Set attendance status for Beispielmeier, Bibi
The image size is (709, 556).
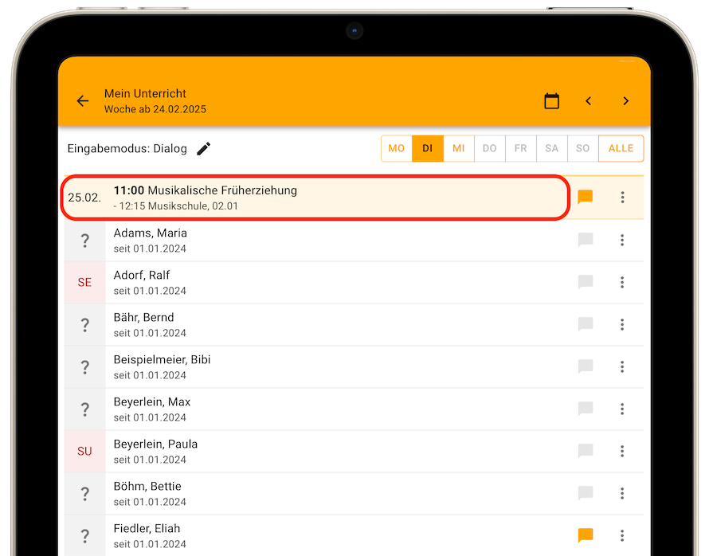[x=85, y=367]
